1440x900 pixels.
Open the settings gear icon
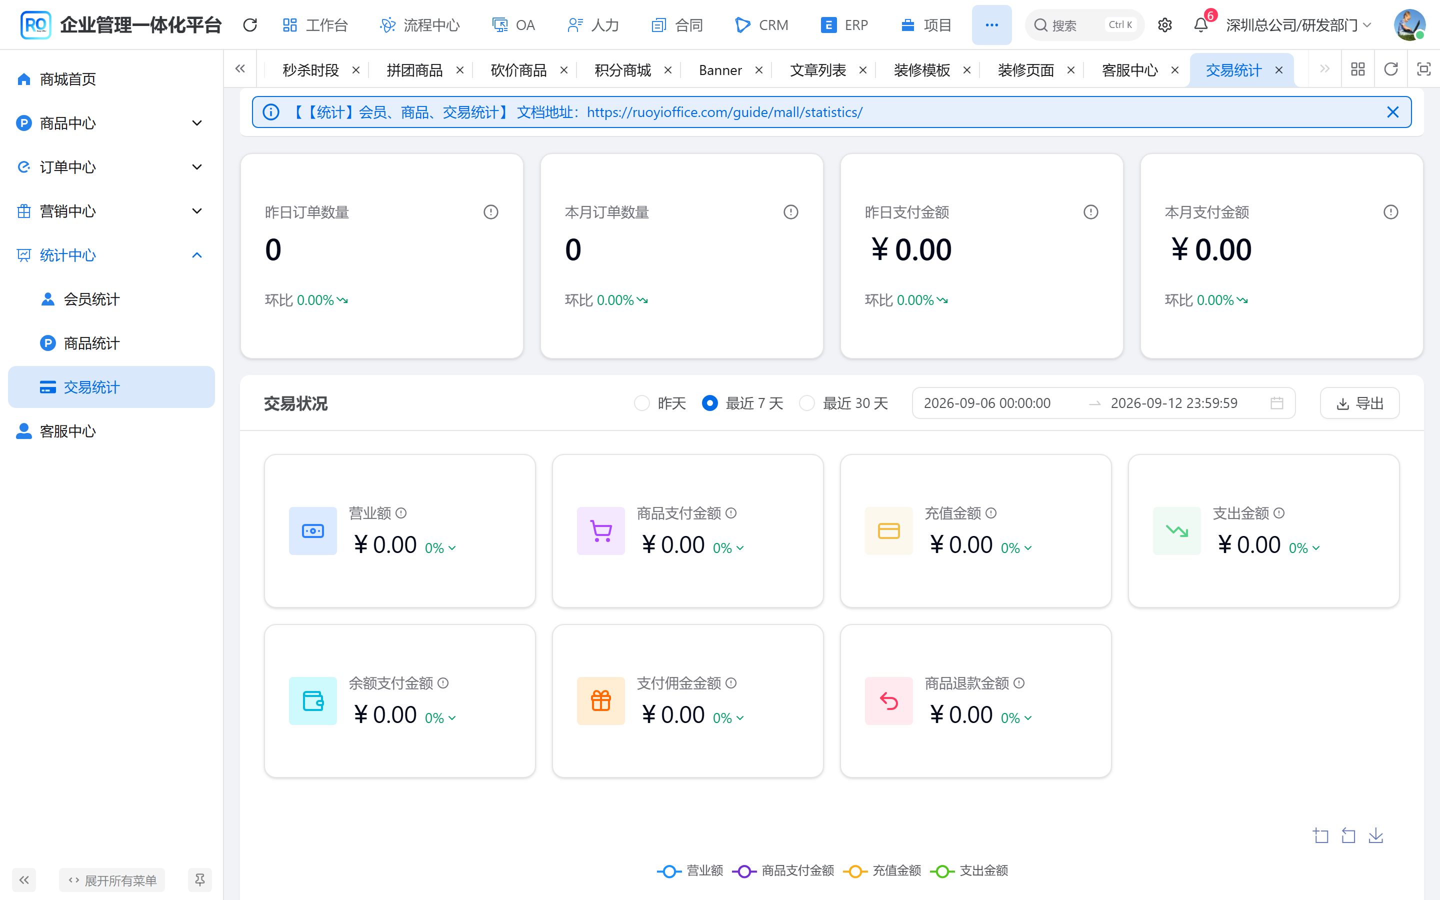pos(1164,25)
